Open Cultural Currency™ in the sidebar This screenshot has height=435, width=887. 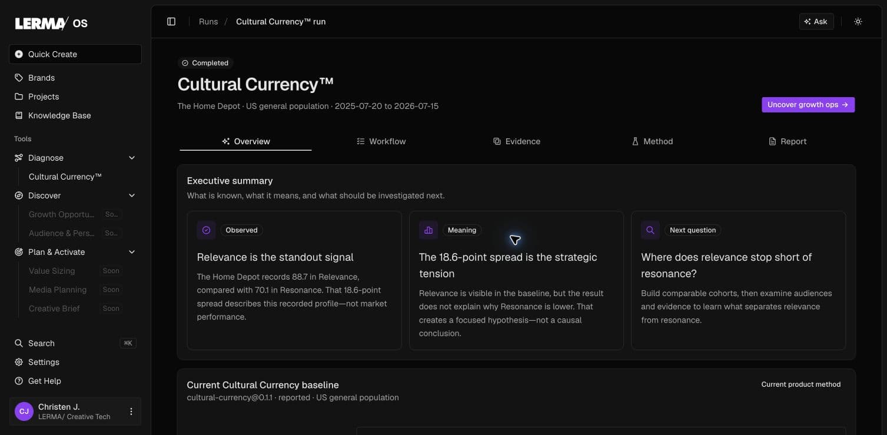pyautogui.click(x=65, y=177)
